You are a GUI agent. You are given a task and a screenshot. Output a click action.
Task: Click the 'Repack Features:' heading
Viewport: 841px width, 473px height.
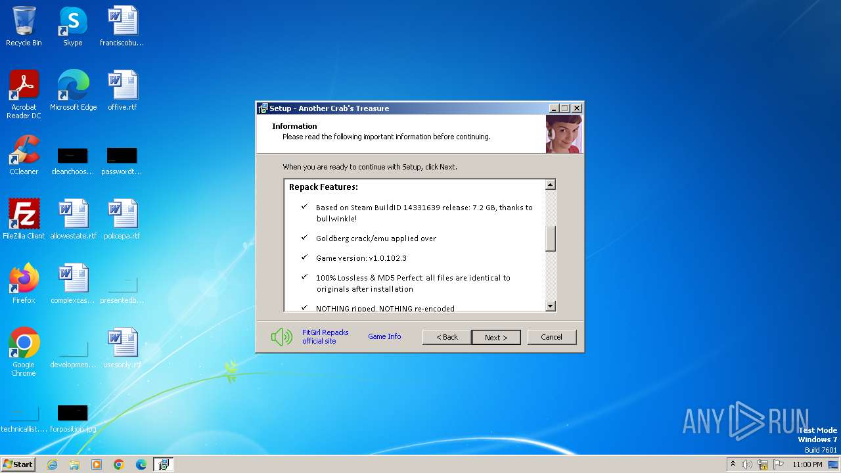323,187
